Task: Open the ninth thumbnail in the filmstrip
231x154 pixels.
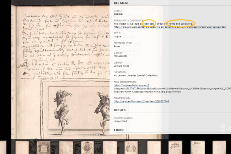Action: click(176, 147)
